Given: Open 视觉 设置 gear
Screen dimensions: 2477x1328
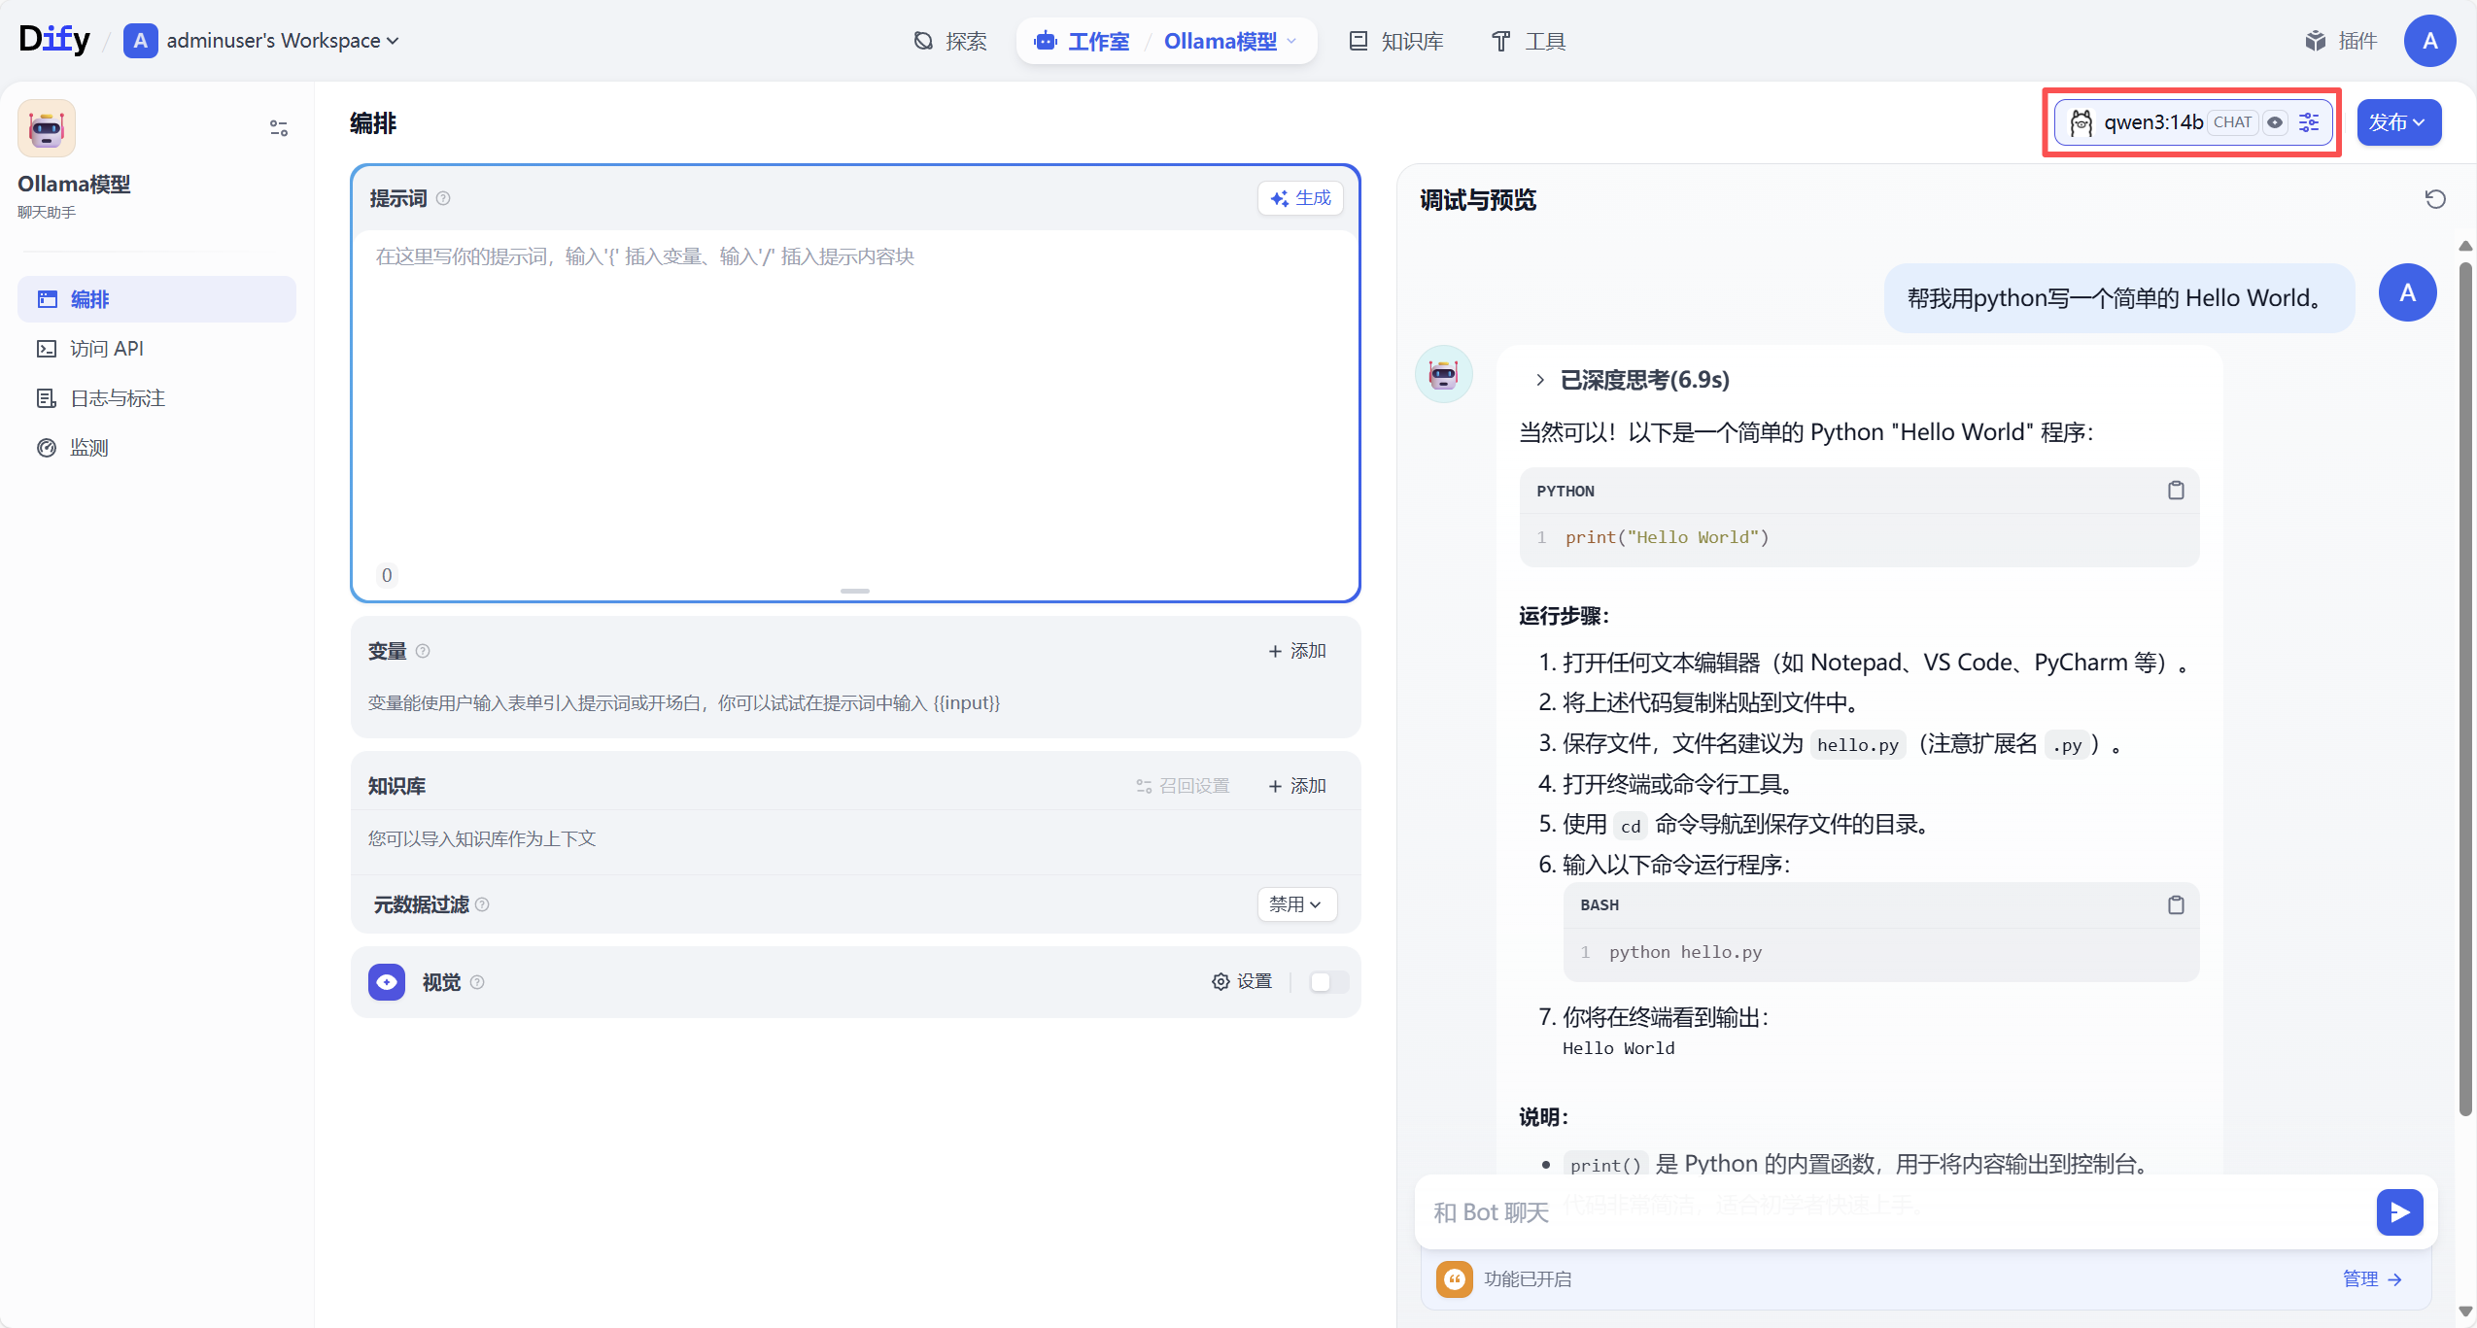Looking at the screenshot, I should pyautogui.click(x=1242, y=982).
